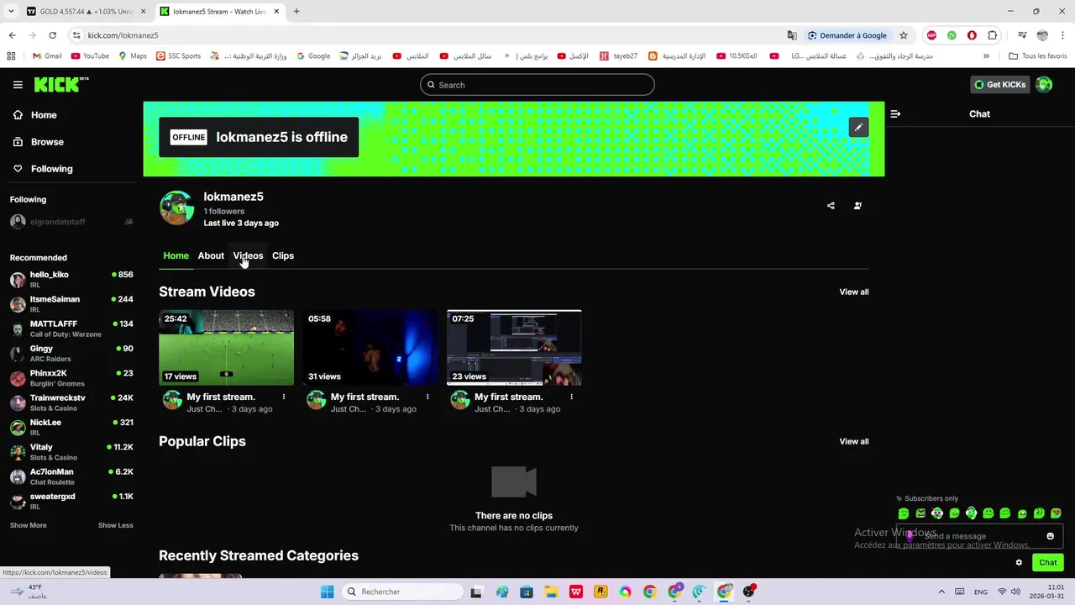Edit the channel banner with pencil icon
Viewport: 1075px width, 605px height.
[x=858, y=127]
